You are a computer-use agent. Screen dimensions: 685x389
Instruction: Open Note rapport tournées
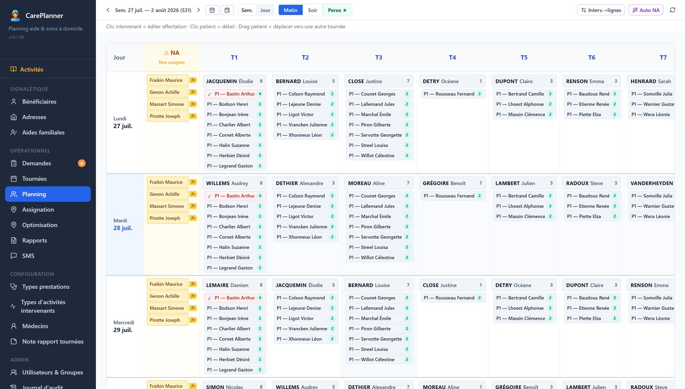tap(48, 341)
